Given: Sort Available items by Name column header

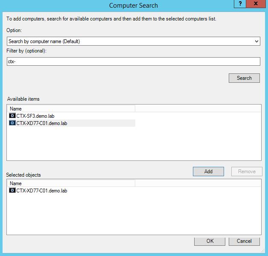Looking at the screenshot, I should click(71, 109).
